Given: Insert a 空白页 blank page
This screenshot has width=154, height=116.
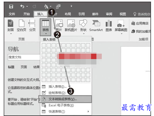Looking at the screenshot, I should pyautogui.click(x=21, y=26).
